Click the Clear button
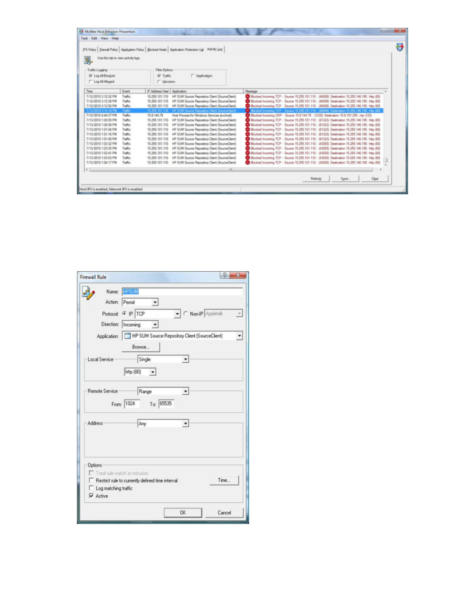450x599 pixels. [x=375, y=179]
